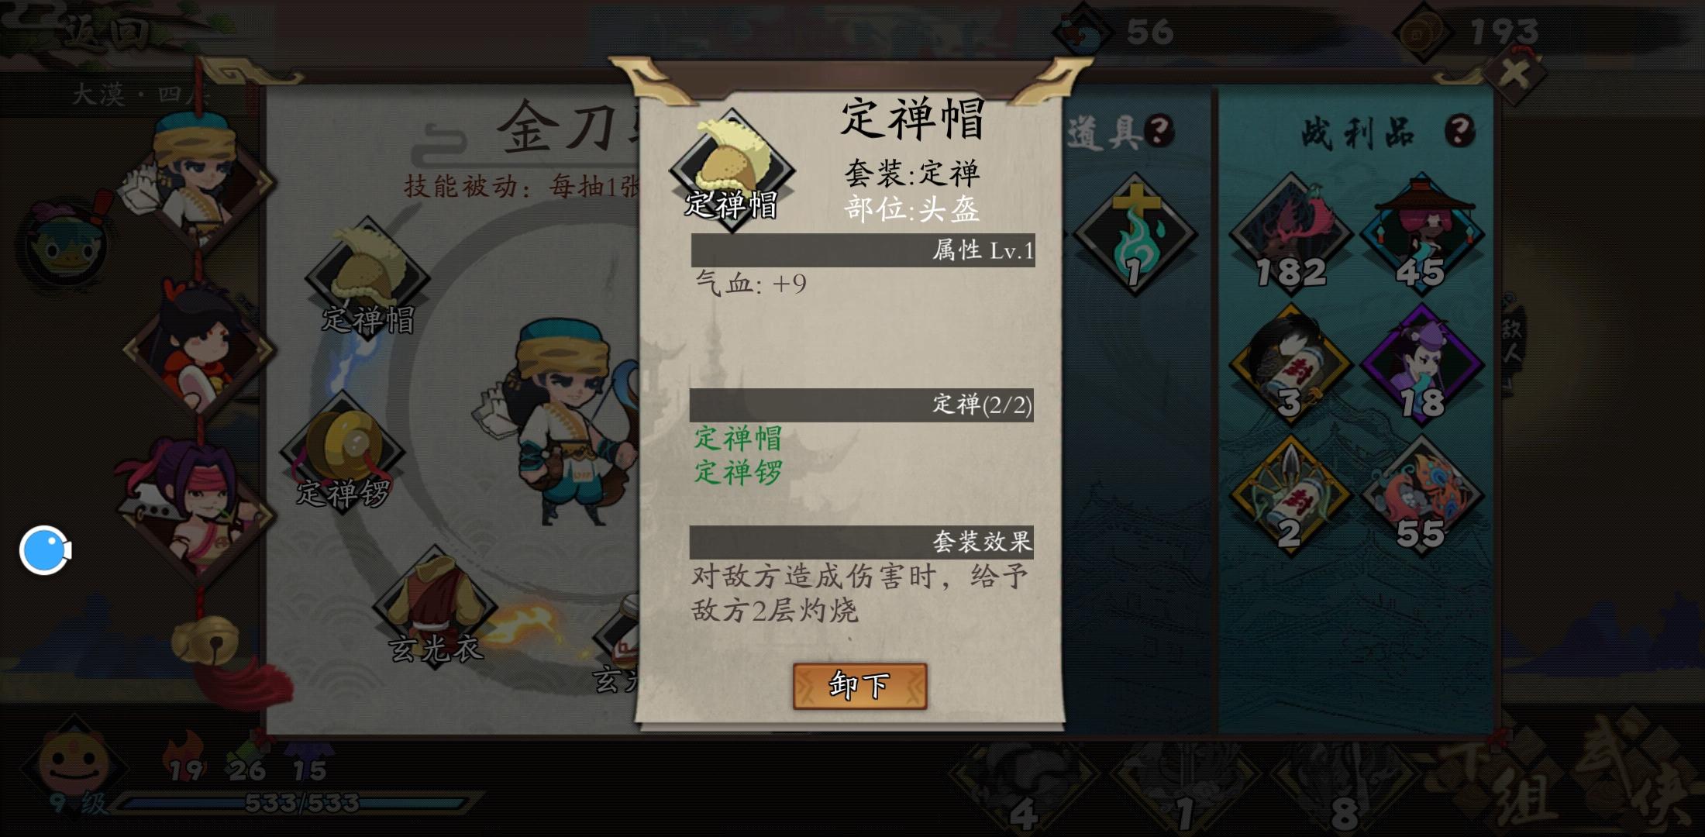Select the creature loot with count 55

pyautogui.click(x=1422, y=496)
